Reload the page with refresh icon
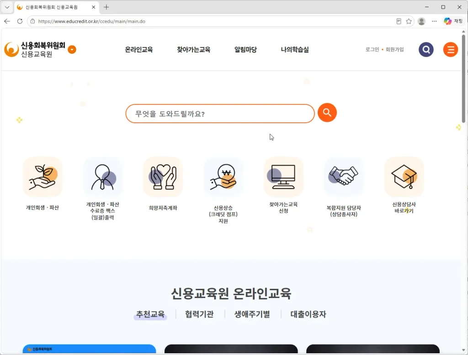 tap(20, 21)
